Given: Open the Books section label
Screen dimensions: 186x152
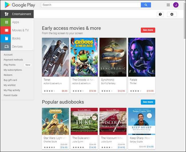Looking at the screenshot, I should 16,38.
